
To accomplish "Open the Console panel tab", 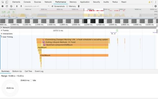I will (27, 2).
